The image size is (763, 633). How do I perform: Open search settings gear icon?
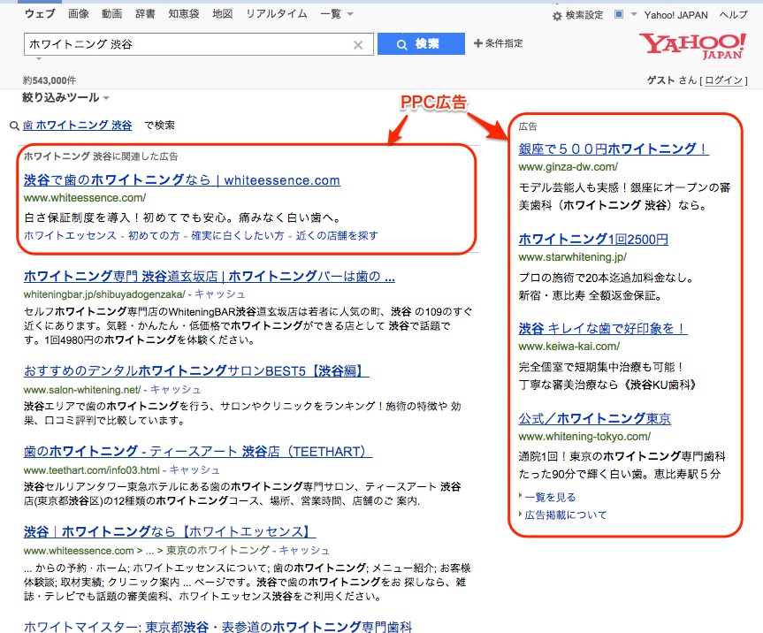click(x=557, y=16)
